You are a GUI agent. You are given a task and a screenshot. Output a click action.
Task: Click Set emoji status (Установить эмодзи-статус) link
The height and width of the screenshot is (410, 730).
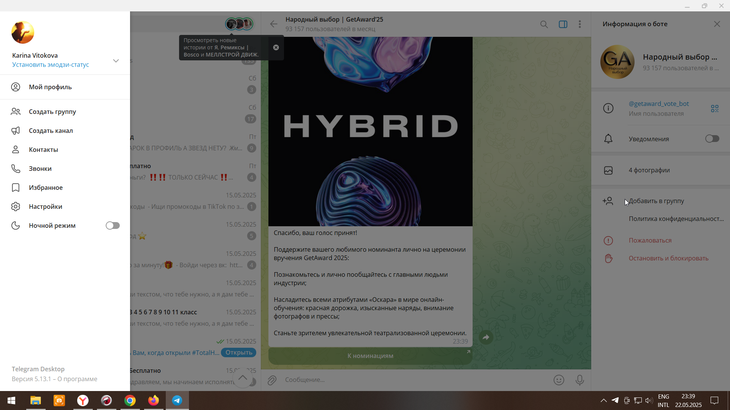coord(51,65)
